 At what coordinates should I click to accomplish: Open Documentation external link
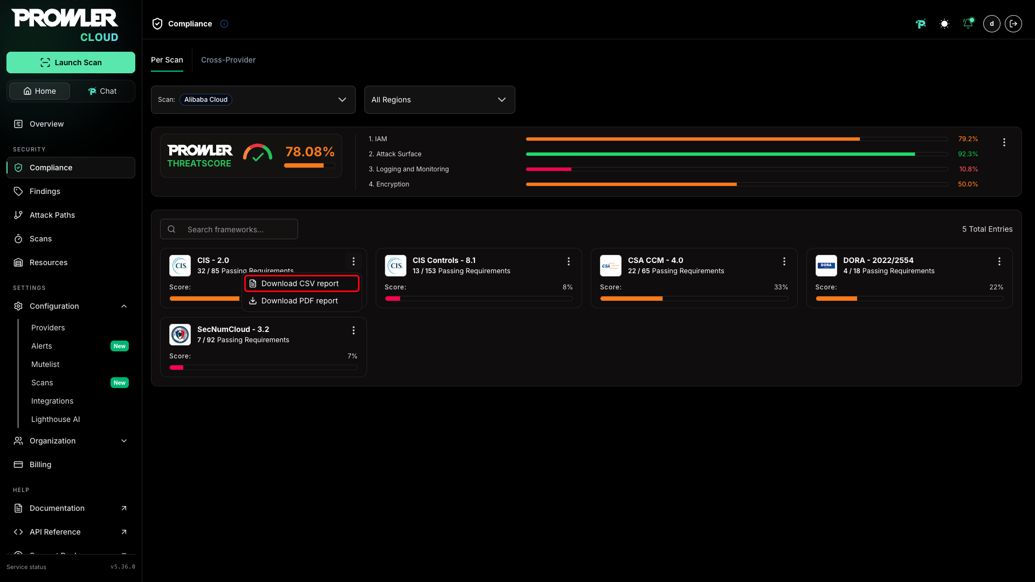[x=71, y=508]
